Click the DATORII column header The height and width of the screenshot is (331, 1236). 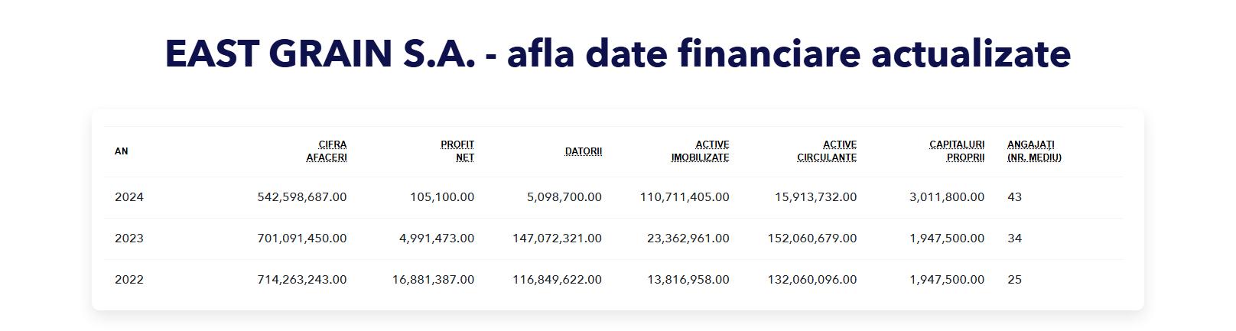(x=583, y=151)
